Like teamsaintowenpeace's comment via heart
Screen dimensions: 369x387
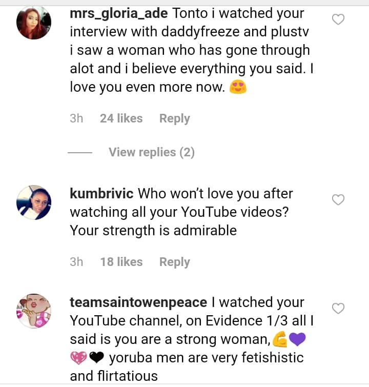click(x=338, y=308)
